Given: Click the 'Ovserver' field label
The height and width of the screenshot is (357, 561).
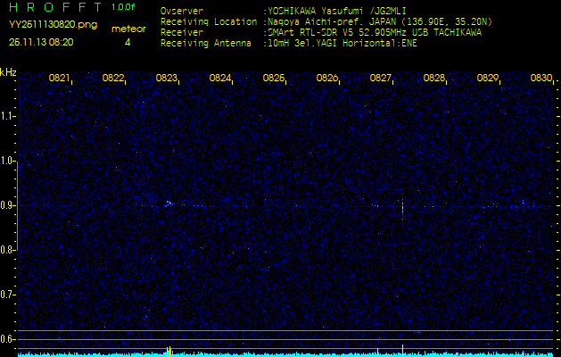Looking at the screenshot, I should point(182,11).
